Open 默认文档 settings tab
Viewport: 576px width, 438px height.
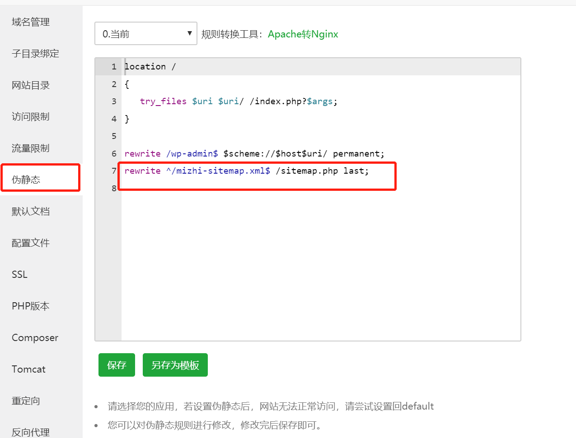31,212
